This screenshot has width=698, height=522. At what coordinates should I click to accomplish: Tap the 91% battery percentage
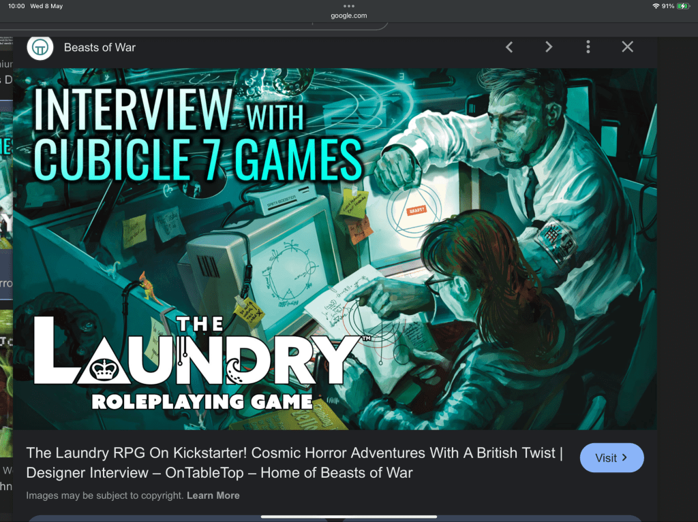point(667,6)
